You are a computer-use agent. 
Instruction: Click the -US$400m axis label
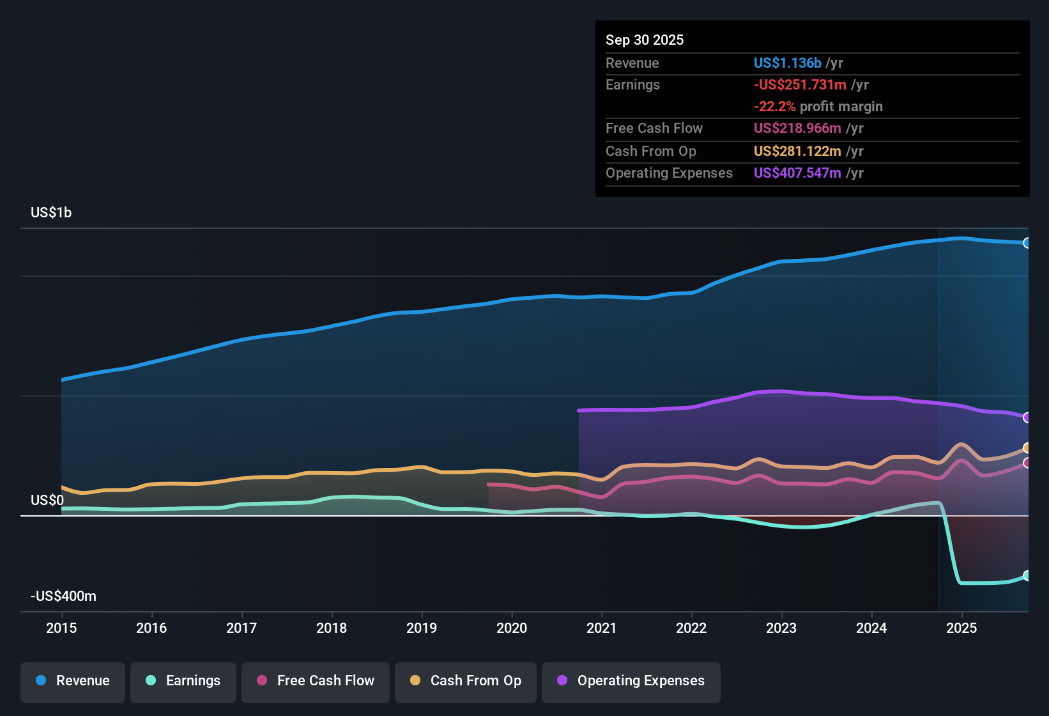click(x=63, y=596)
